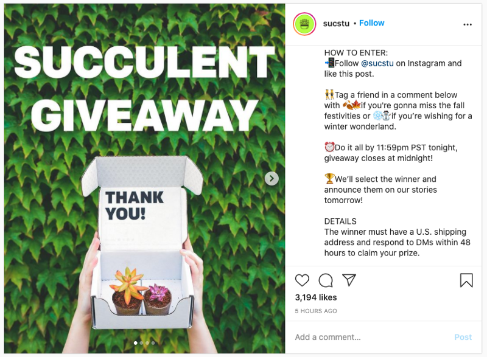Go to next carousel image arrow
The image size is (487, 357).
point(272,178)
